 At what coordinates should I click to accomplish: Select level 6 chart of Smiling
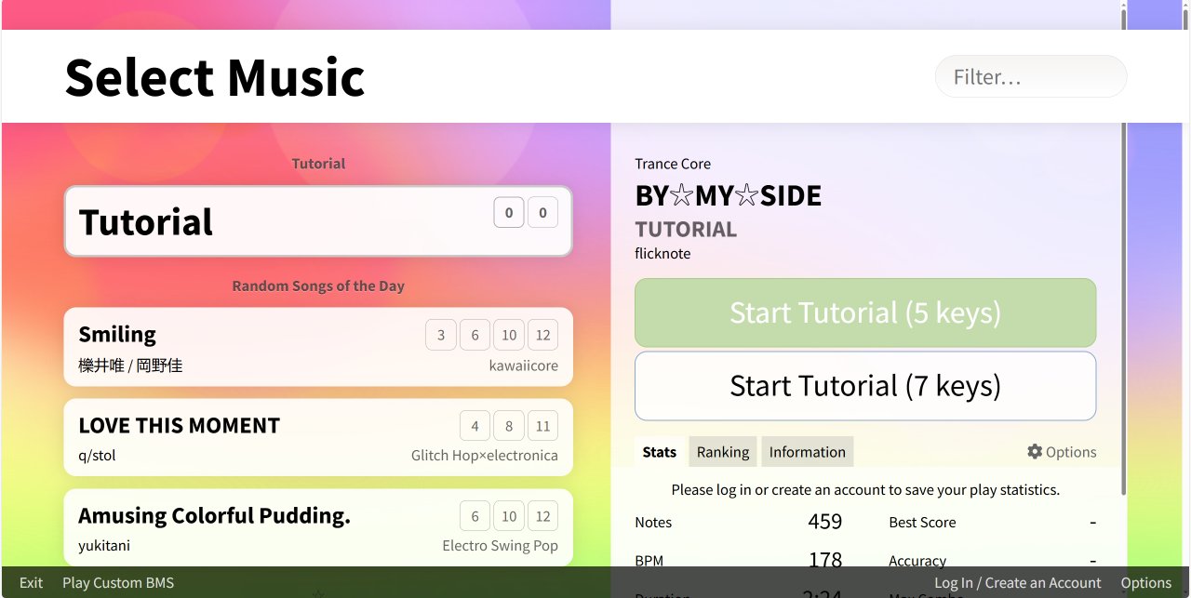click(x=475, y=336)
